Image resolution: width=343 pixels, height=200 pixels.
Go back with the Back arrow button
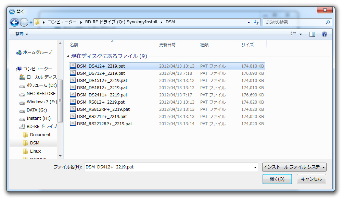[x=14, y=22]
